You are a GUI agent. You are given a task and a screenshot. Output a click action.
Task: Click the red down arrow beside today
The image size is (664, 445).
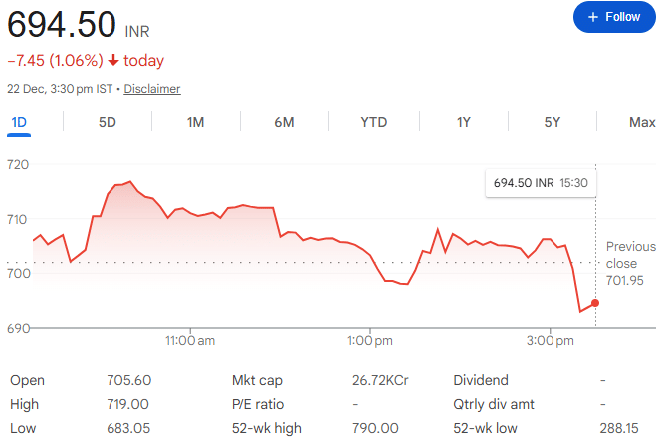click(113, 61)
